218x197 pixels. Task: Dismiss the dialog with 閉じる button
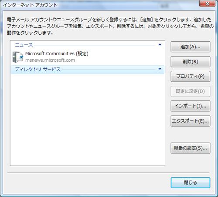pos(191,183)
